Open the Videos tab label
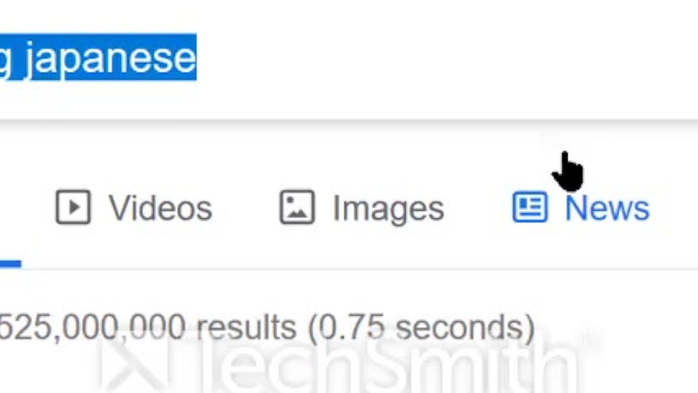 [160, 209]
